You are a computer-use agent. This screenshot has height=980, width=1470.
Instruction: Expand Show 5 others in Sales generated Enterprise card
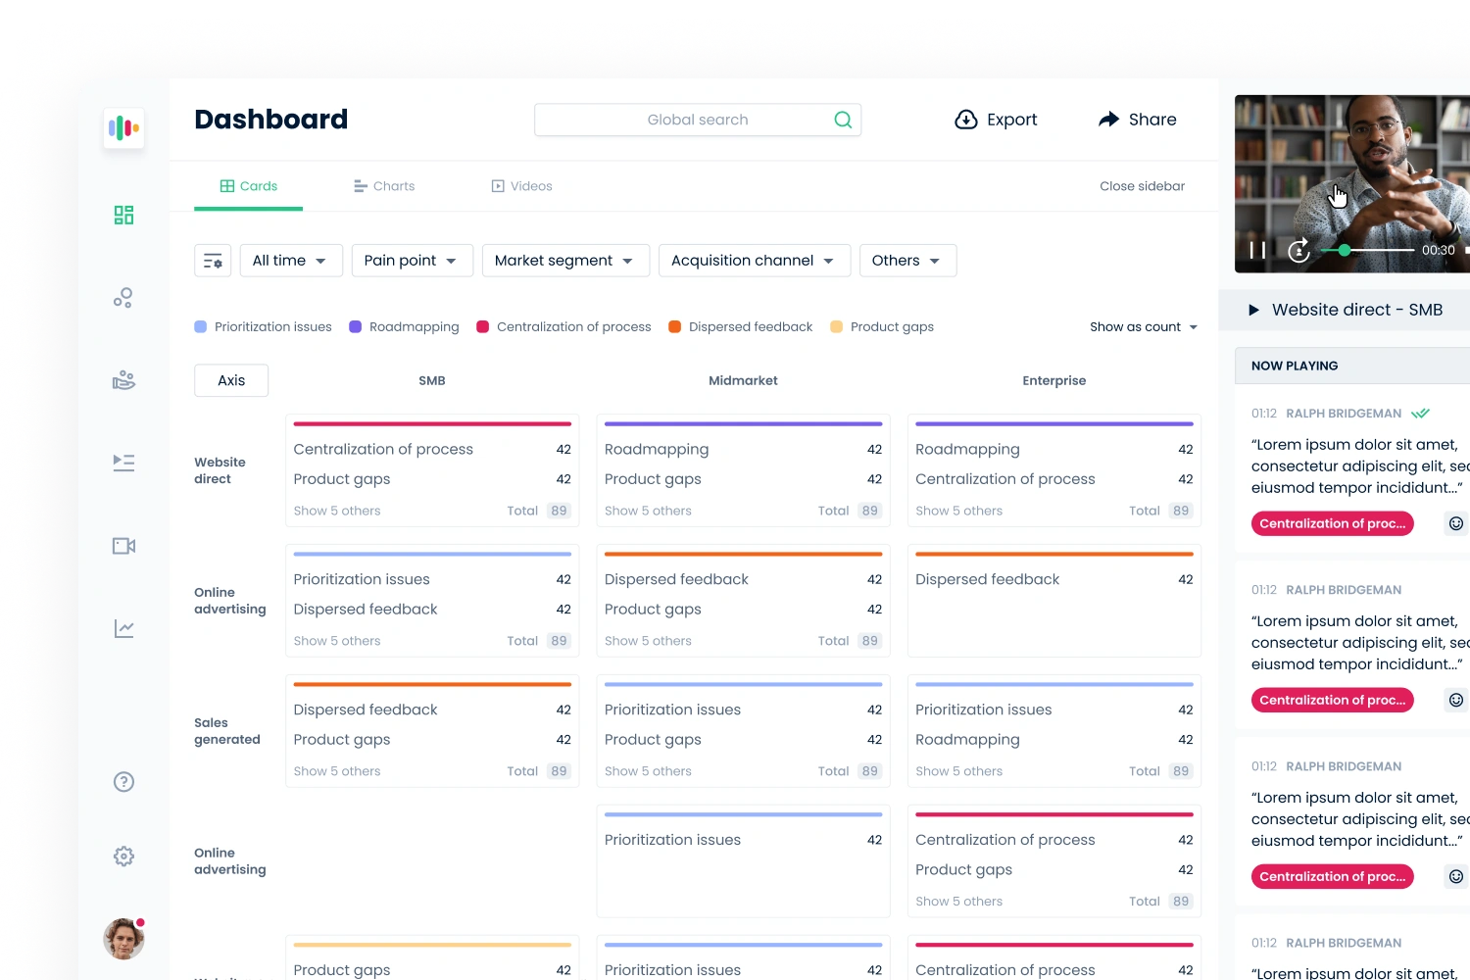click(x=958, y=771)
